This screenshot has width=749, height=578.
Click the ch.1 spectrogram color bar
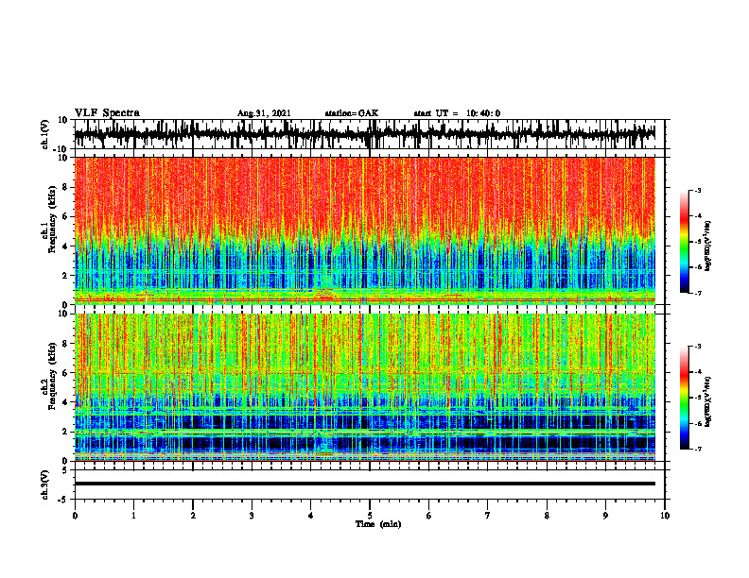pyautogui.click(x=684, y=242)
